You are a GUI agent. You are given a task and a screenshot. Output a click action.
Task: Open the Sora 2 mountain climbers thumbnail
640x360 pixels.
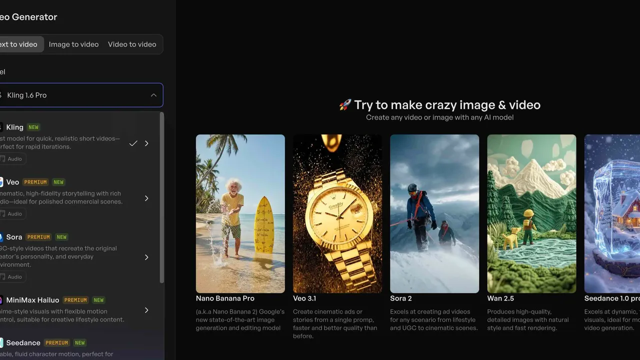point(434,213)
